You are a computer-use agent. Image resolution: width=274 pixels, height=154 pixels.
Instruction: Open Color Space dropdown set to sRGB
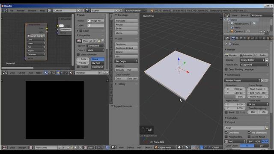(x=95, y=50)
